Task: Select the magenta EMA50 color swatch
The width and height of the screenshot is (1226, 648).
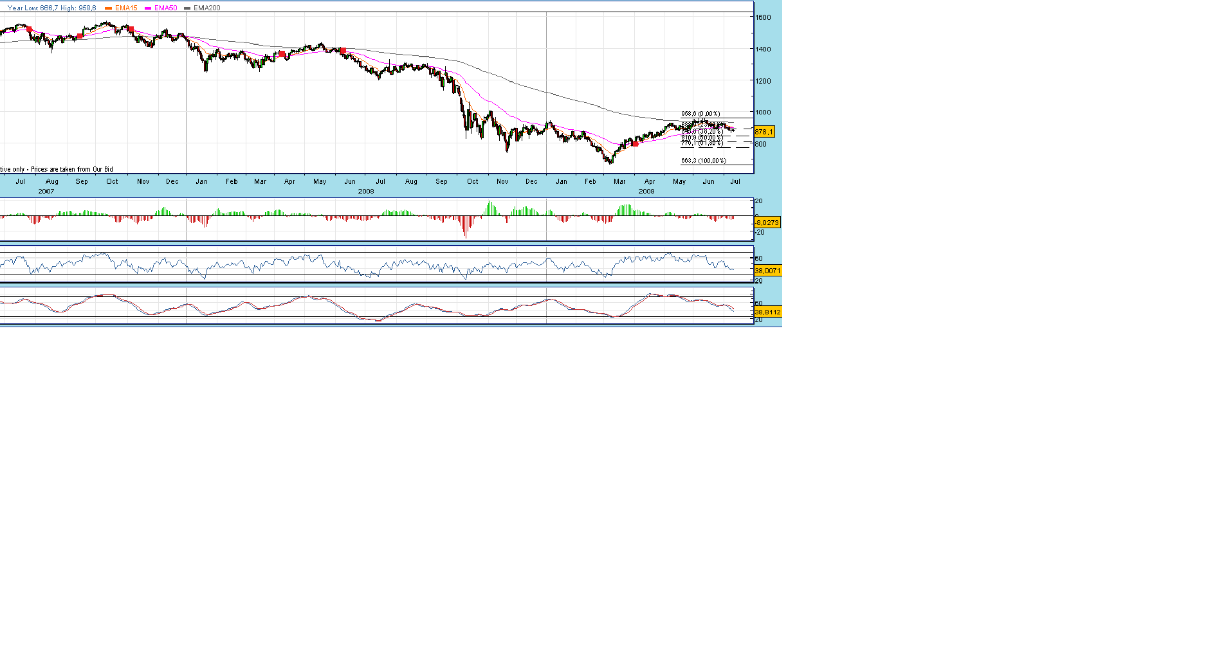Action: 149,8
